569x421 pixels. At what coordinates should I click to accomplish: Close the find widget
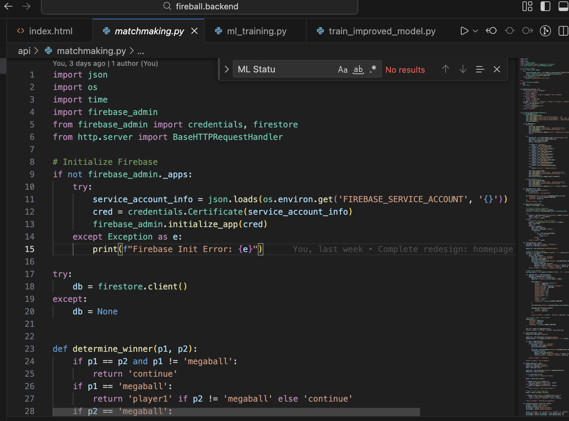pos(497,69)
